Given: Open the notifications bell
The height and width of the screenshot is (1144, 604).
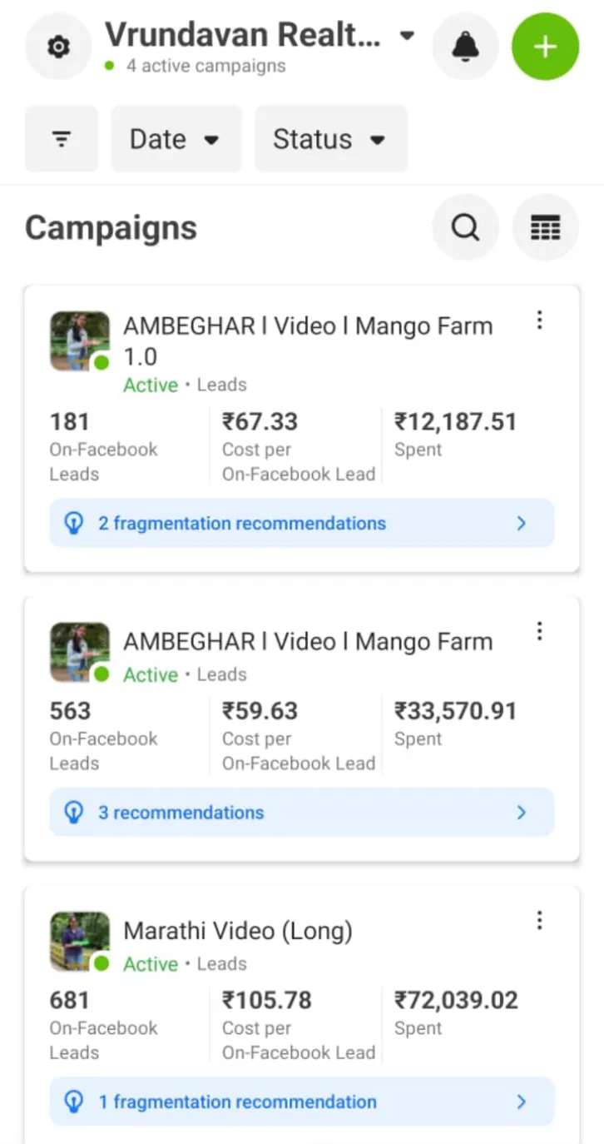Looking at the screenshot, I should click(x=465, y=47).
